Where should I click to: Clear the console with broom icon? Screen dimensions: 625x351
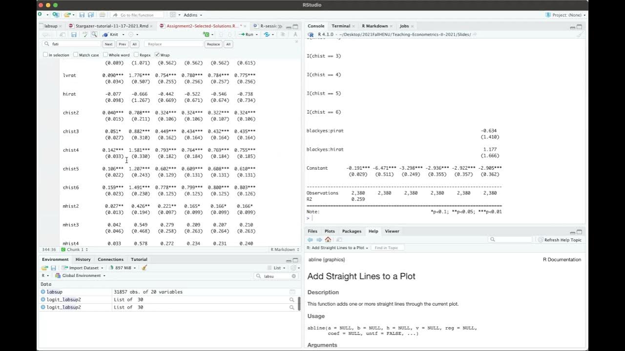[579, 35]
